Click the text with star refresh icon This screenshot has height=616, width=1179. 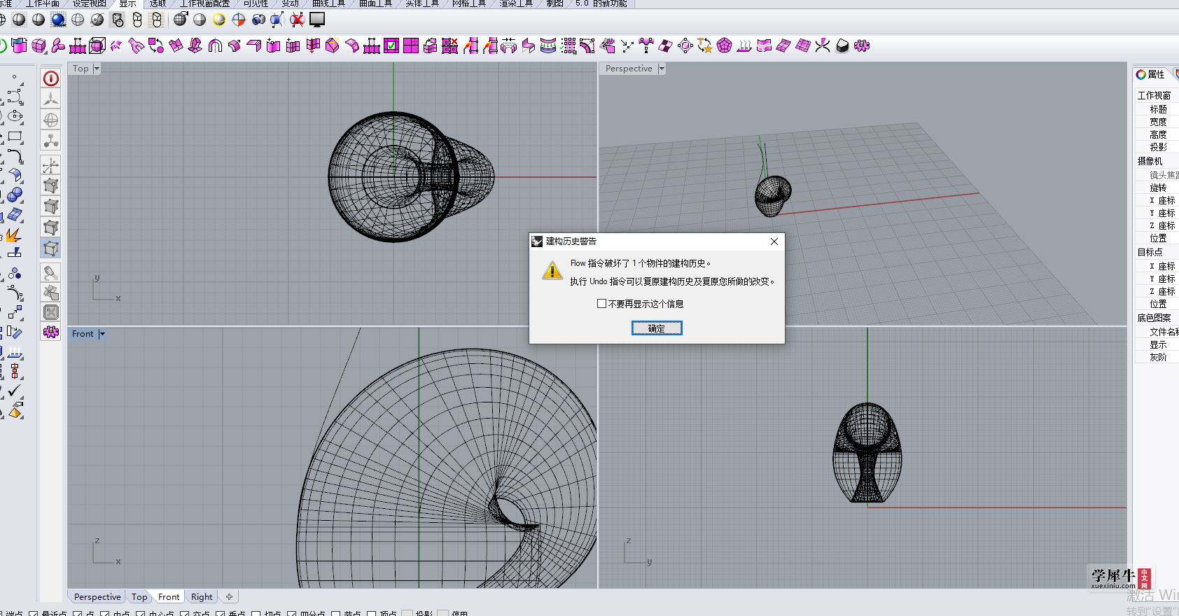click(705, 46)
